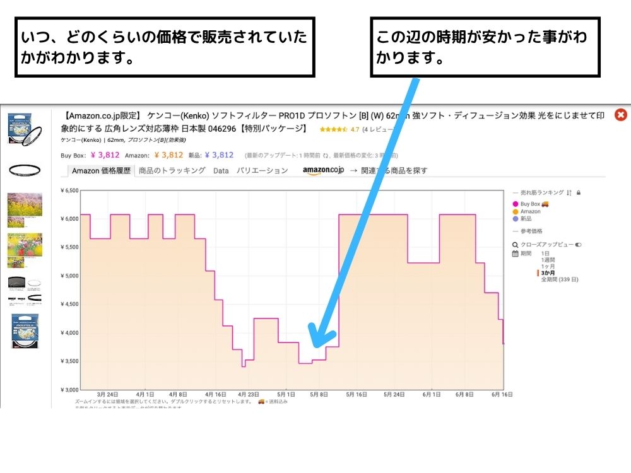The width and height of the screenshot is (631, 473).
Task: Click the 4月 23日 date label
Action: [248, 395]
